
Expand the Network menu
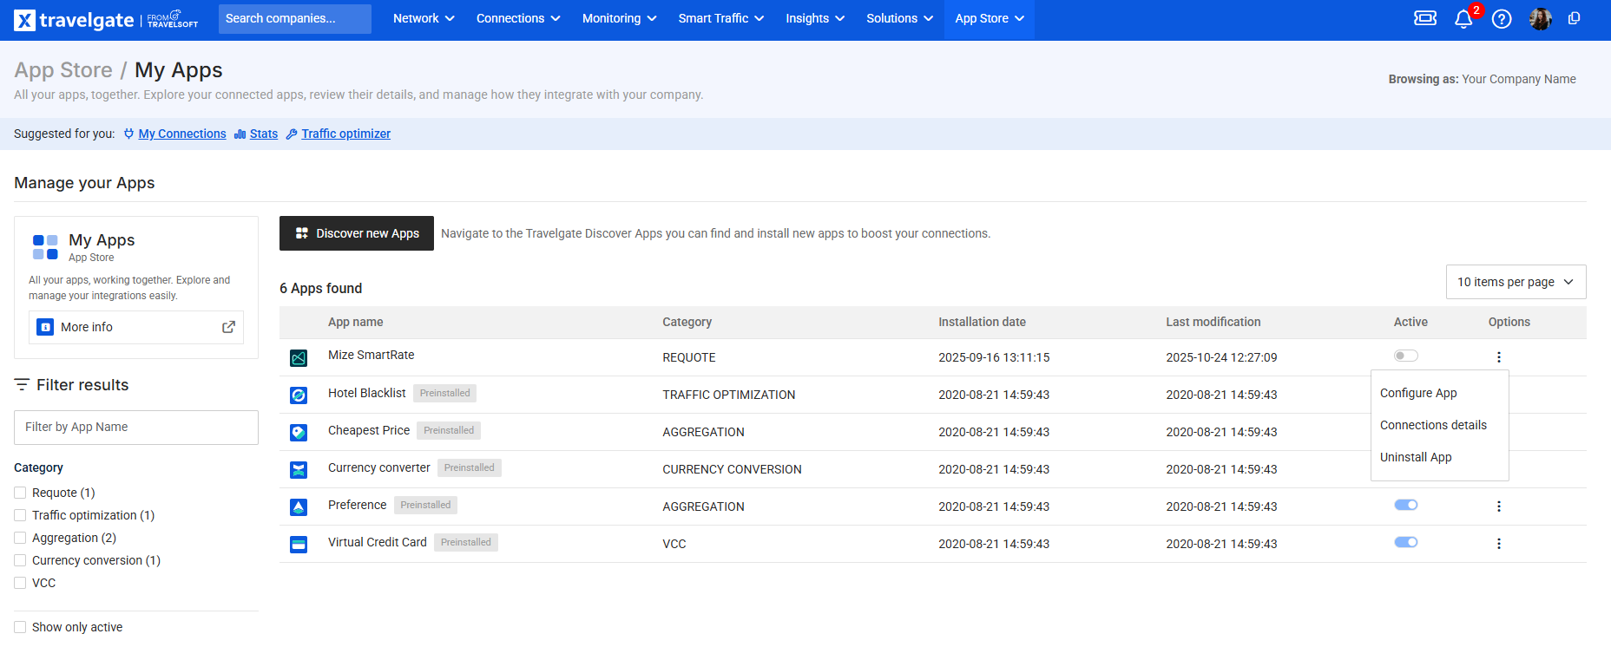coord(424,18)
